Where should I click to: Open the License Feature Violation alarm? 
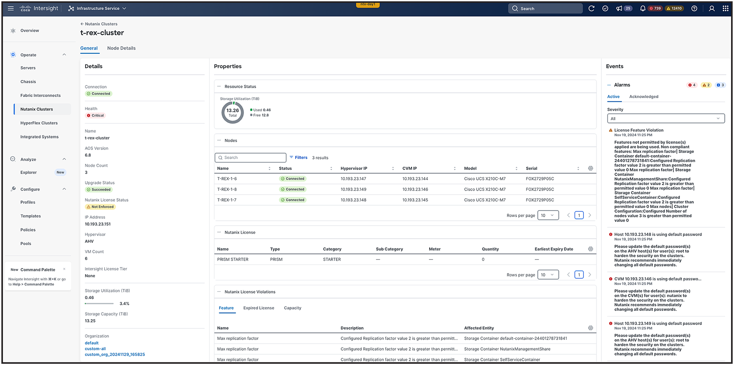639,130
